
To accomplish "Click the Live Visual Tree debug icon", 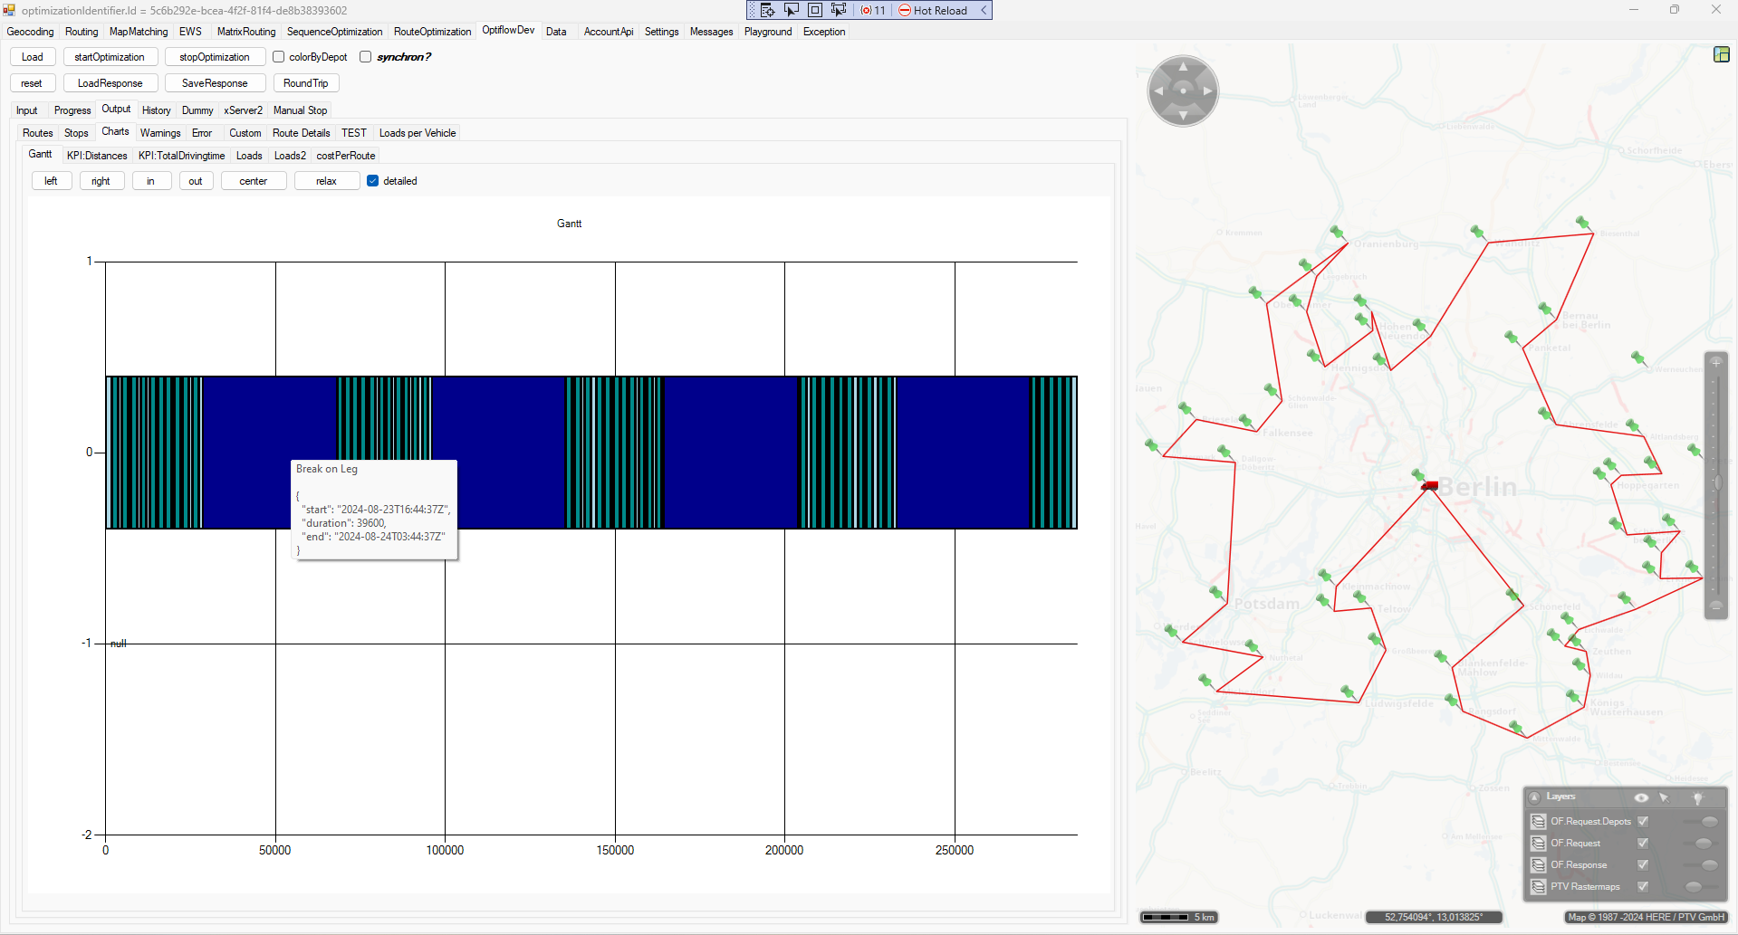I will point(767,10).
